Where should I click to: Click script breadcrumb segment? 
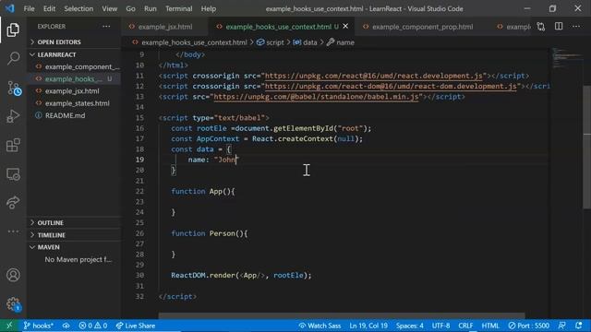(x=271, y=42)
